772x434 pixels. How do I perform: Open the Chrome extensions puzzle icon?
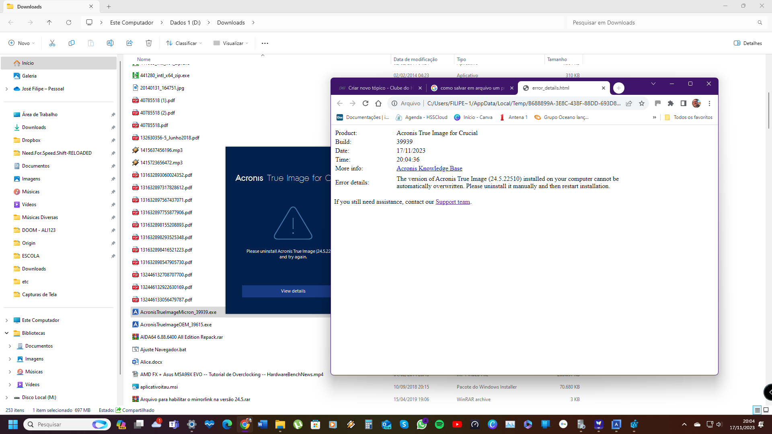(671, 103)
